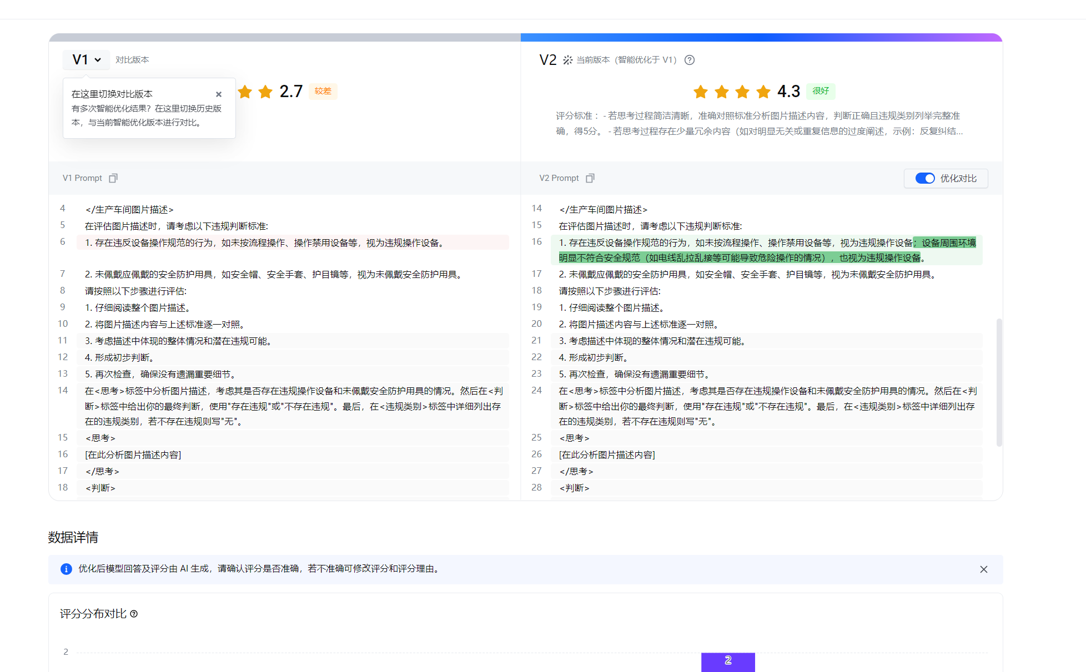
Task: Click the help icon beside V2 version label
Action: pos(690,60)
